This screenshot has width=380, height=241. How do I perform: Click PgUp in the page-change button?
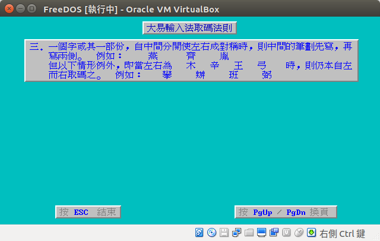[x=262, y=212]
